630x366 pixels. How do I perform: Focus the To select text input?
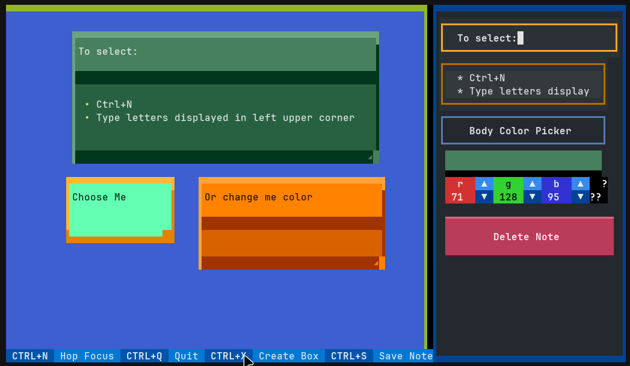[x=528, y=37]
